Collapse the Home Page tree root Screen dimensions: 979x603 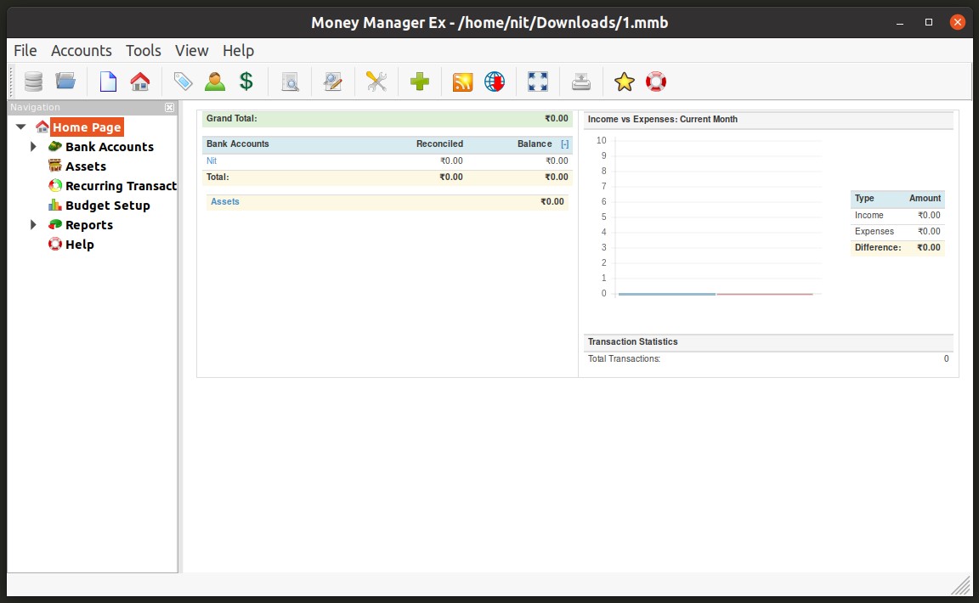[x=21, y=127]
